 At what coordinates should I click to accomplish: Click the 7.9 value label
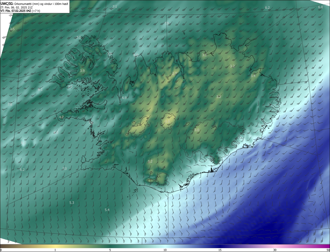pos(167,23)
